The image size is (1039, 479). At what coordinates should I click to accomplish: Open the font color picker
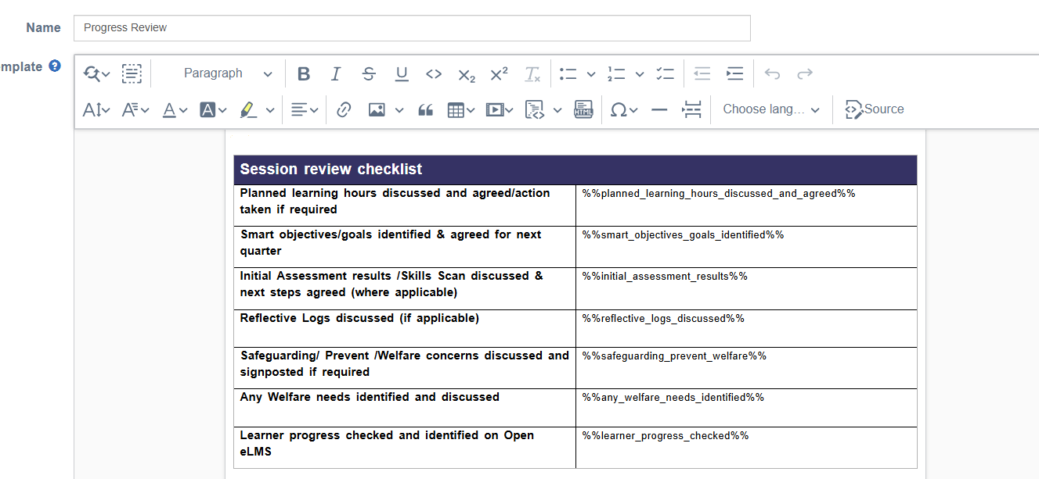(x=175, y=109)
